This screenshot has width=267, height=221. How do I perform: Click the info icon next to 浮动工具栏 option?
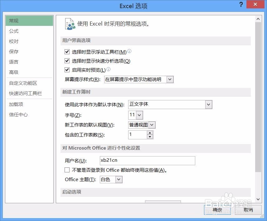click(129, 51)
